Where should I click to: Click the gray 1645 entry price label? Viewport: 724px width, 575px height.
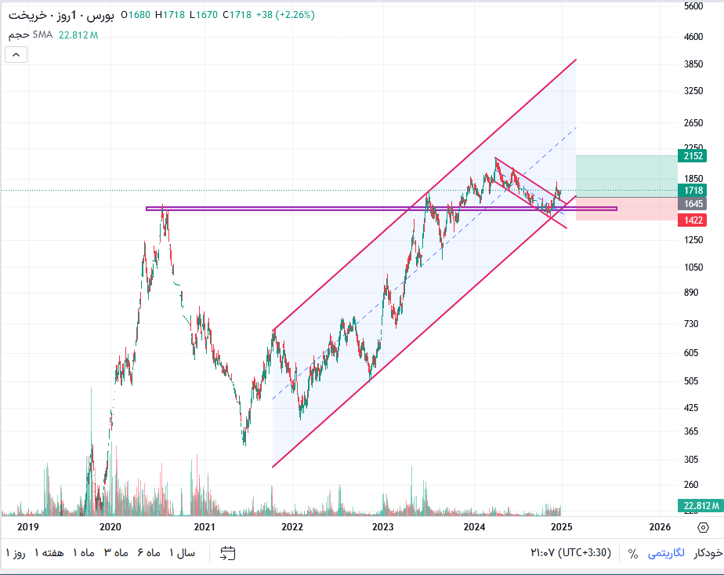(693, 204)
